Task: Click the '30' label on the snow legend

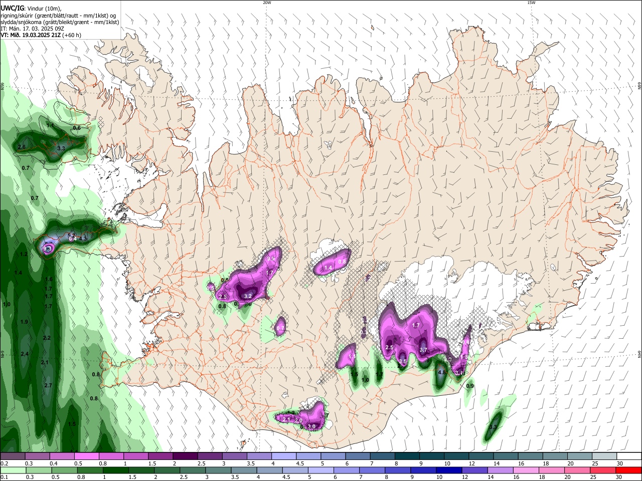Action: [620, 463]
